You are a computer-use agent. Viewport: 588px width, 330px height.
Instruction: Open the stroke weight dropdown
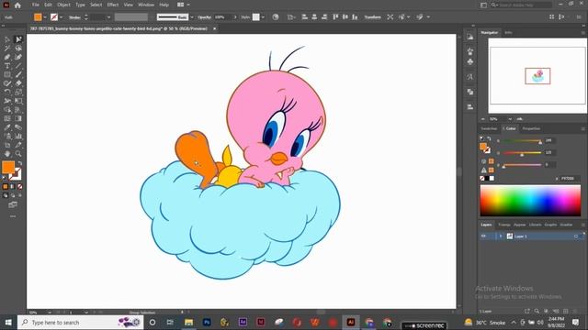[108, 17]
